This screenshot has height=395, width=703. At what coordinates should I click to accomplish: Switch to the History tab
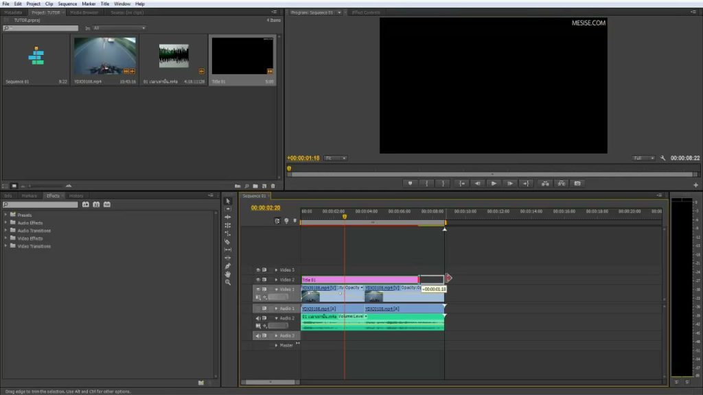(76, 195)
